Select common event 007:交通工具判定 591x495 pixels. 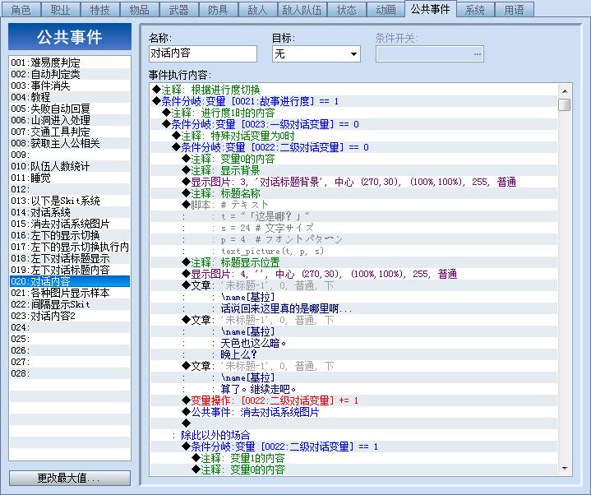(x=70, y=132)
